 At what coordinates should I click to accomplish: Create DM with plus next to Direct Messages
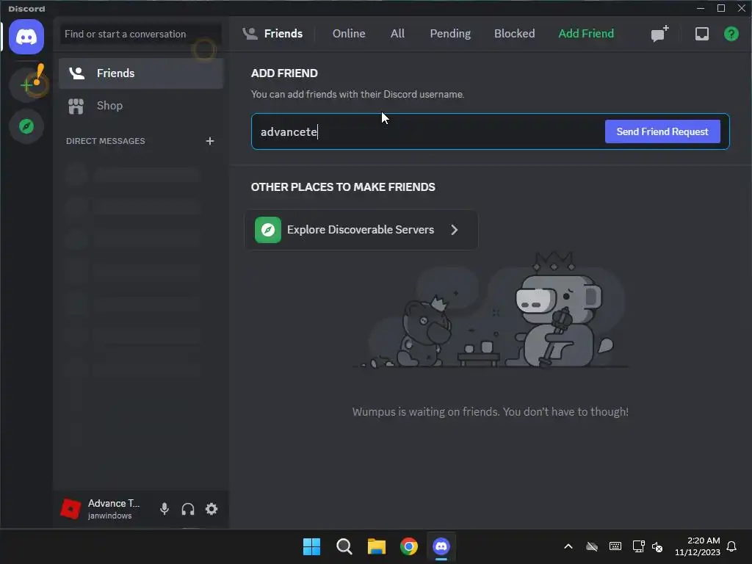click(209, 141)
